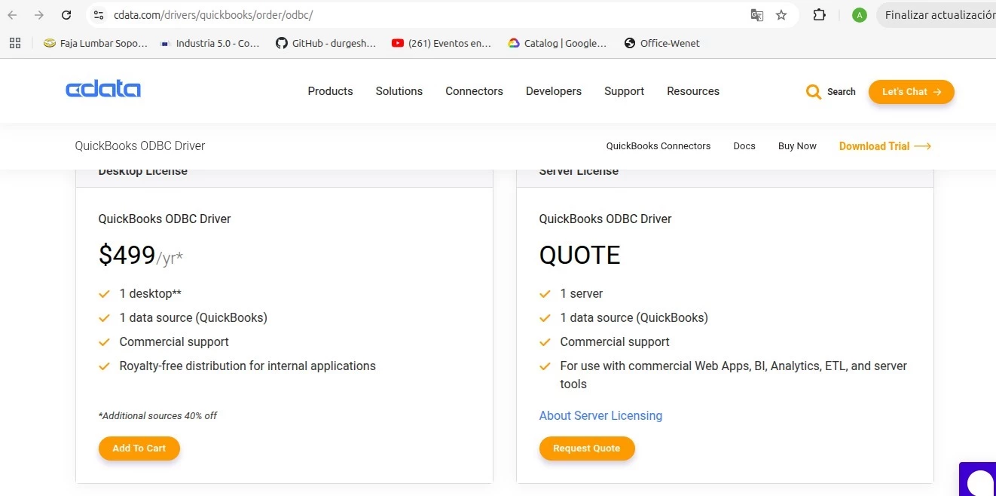Screen dimensions: 996x496
Task: Click Finalizar actualización button
Action: 936,15
